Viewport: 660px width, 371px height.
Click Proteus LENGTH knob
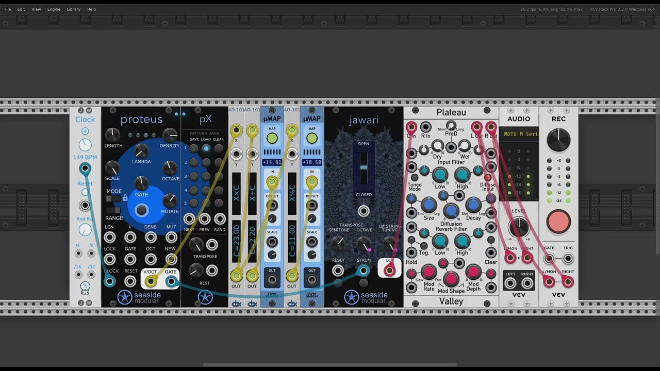coord(112,135)
